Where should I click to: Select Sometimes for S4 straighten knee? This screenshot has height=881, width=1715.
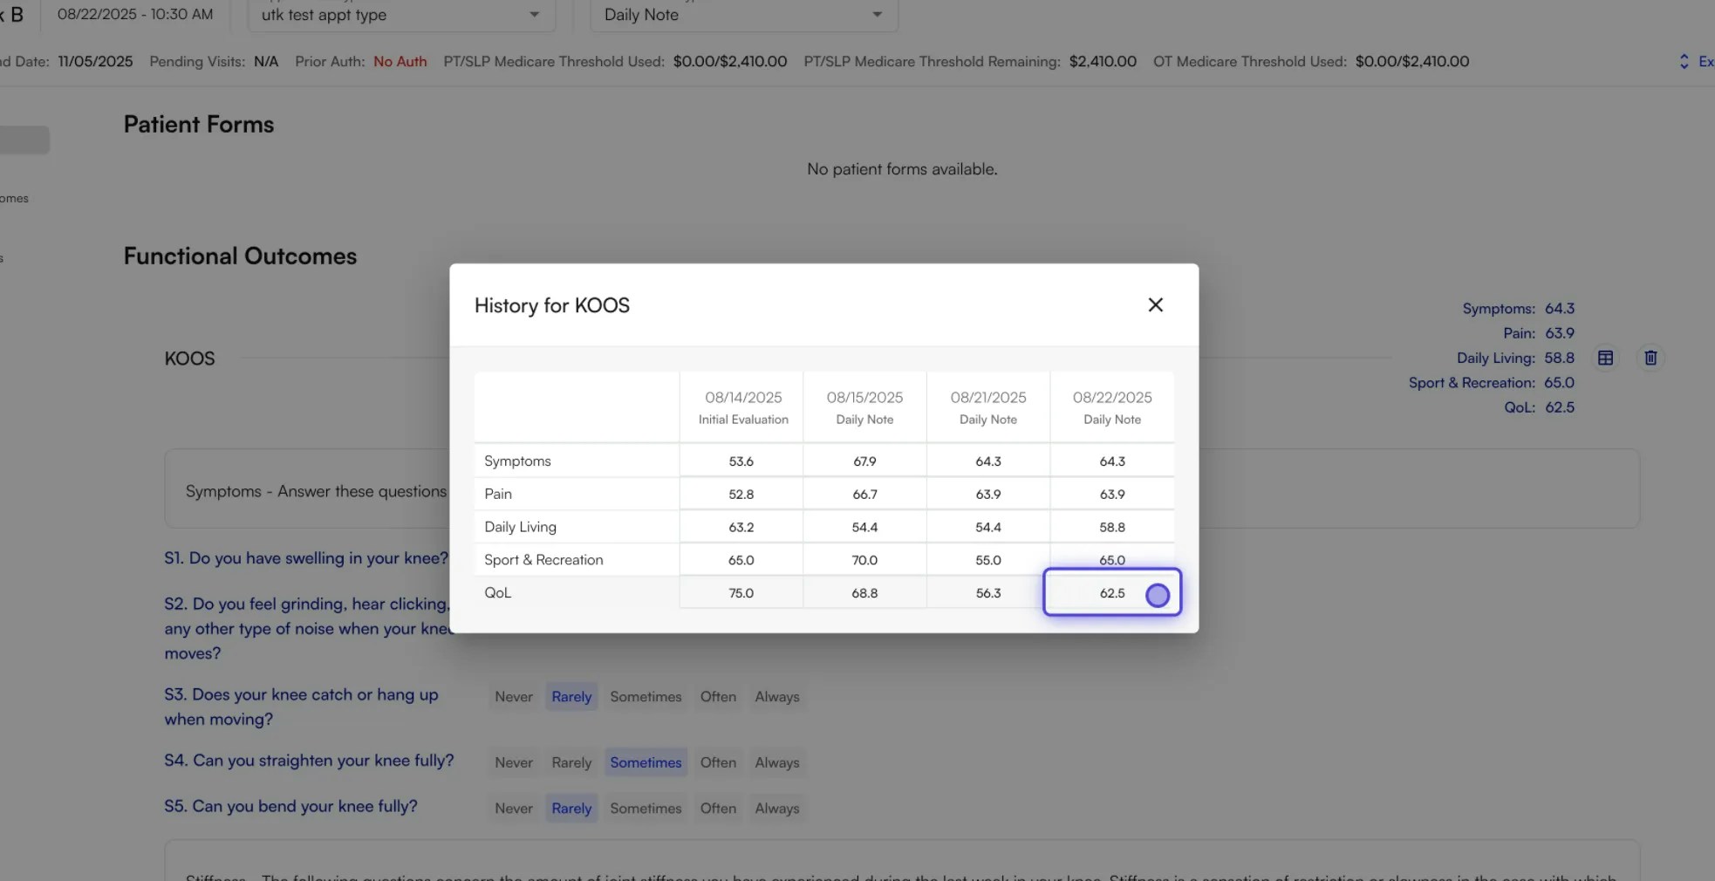646,762
